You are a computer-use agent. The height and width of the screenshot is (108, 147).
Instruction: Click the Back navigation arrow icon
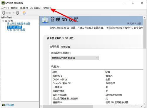click(4, 13)
